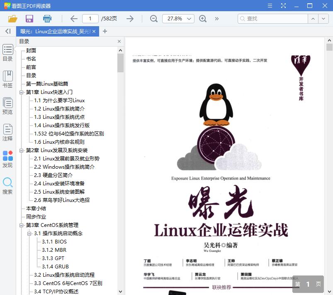The image size is (333, 295).
Task: Click document view scroll down arrow
Action: (x=329, y=292)
